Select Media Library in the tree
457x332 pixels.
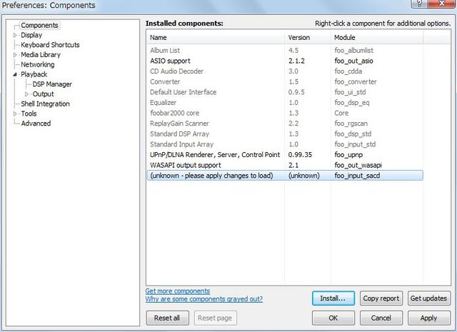coord(41,55)
